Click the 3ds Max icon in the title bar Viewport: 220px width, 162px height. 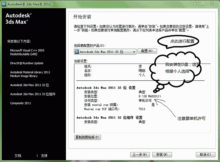[4, 4]
